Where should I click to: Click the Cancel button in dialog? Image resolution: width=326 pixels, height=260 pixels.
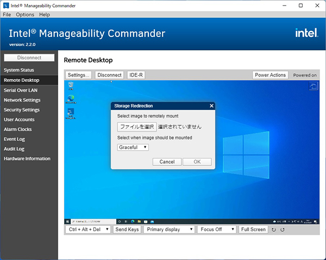tap(167, 162)
